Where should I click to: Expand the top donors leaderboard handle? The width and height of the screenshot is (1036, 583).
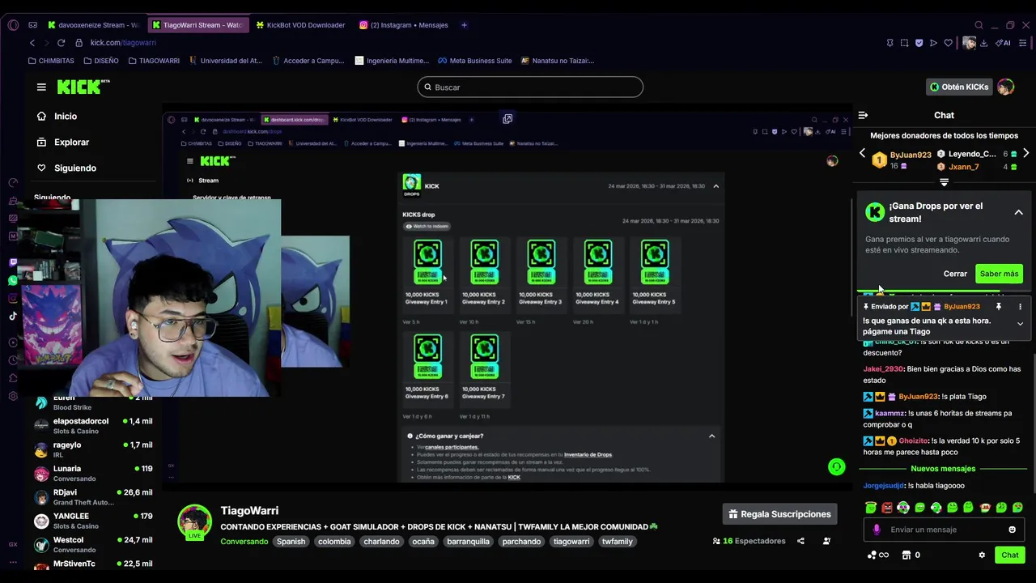tap(944, 182)
